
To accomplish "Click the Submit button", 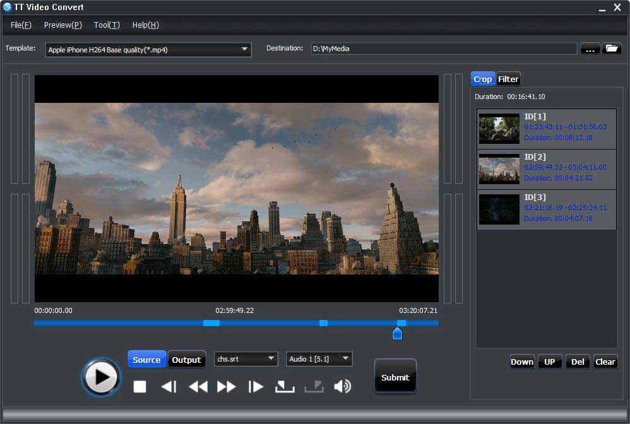I will [395, 377].
